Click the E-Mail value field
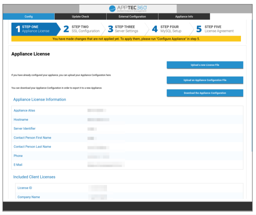256x215 pixels. [x=106, y=165]
